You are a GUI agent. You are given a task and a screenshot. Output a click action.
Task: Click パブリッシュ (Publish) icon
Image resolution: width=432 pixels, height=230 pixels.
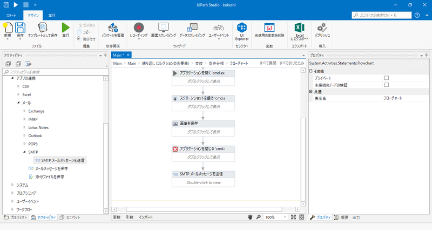tap(322, 28)
